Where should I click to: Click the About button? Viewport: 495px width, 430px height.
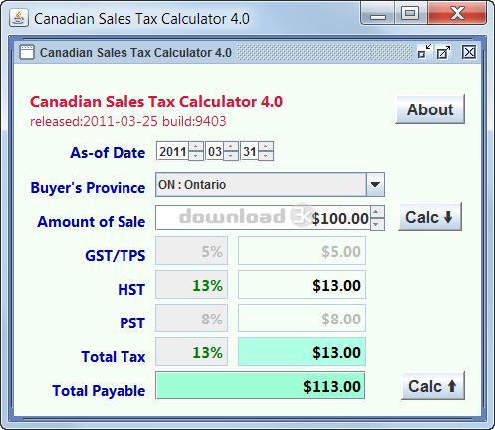430,109
